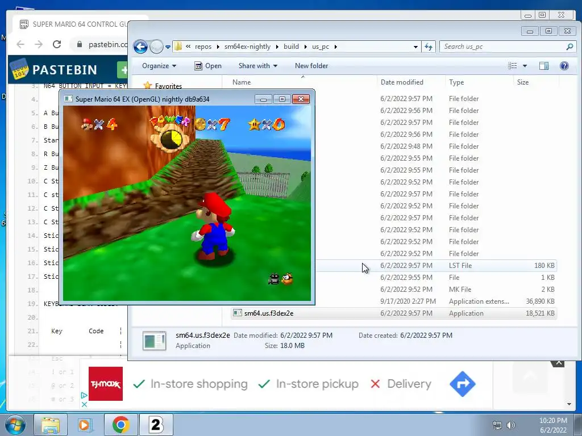582x436 pixels.
Task: Click the green plus button on Pastebin
Action: pyautogui.click(x=123, y=70)
